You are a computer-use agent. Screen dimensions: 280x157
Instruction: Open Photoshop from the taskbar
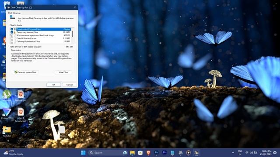click(157, 153)
